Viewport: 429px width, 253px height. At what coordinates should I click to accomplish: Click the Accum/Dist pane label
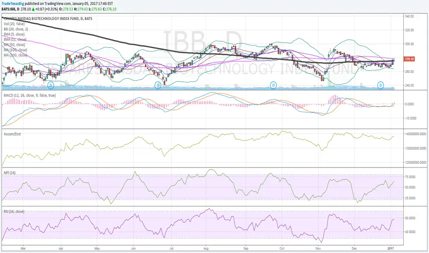coord(12,134)
